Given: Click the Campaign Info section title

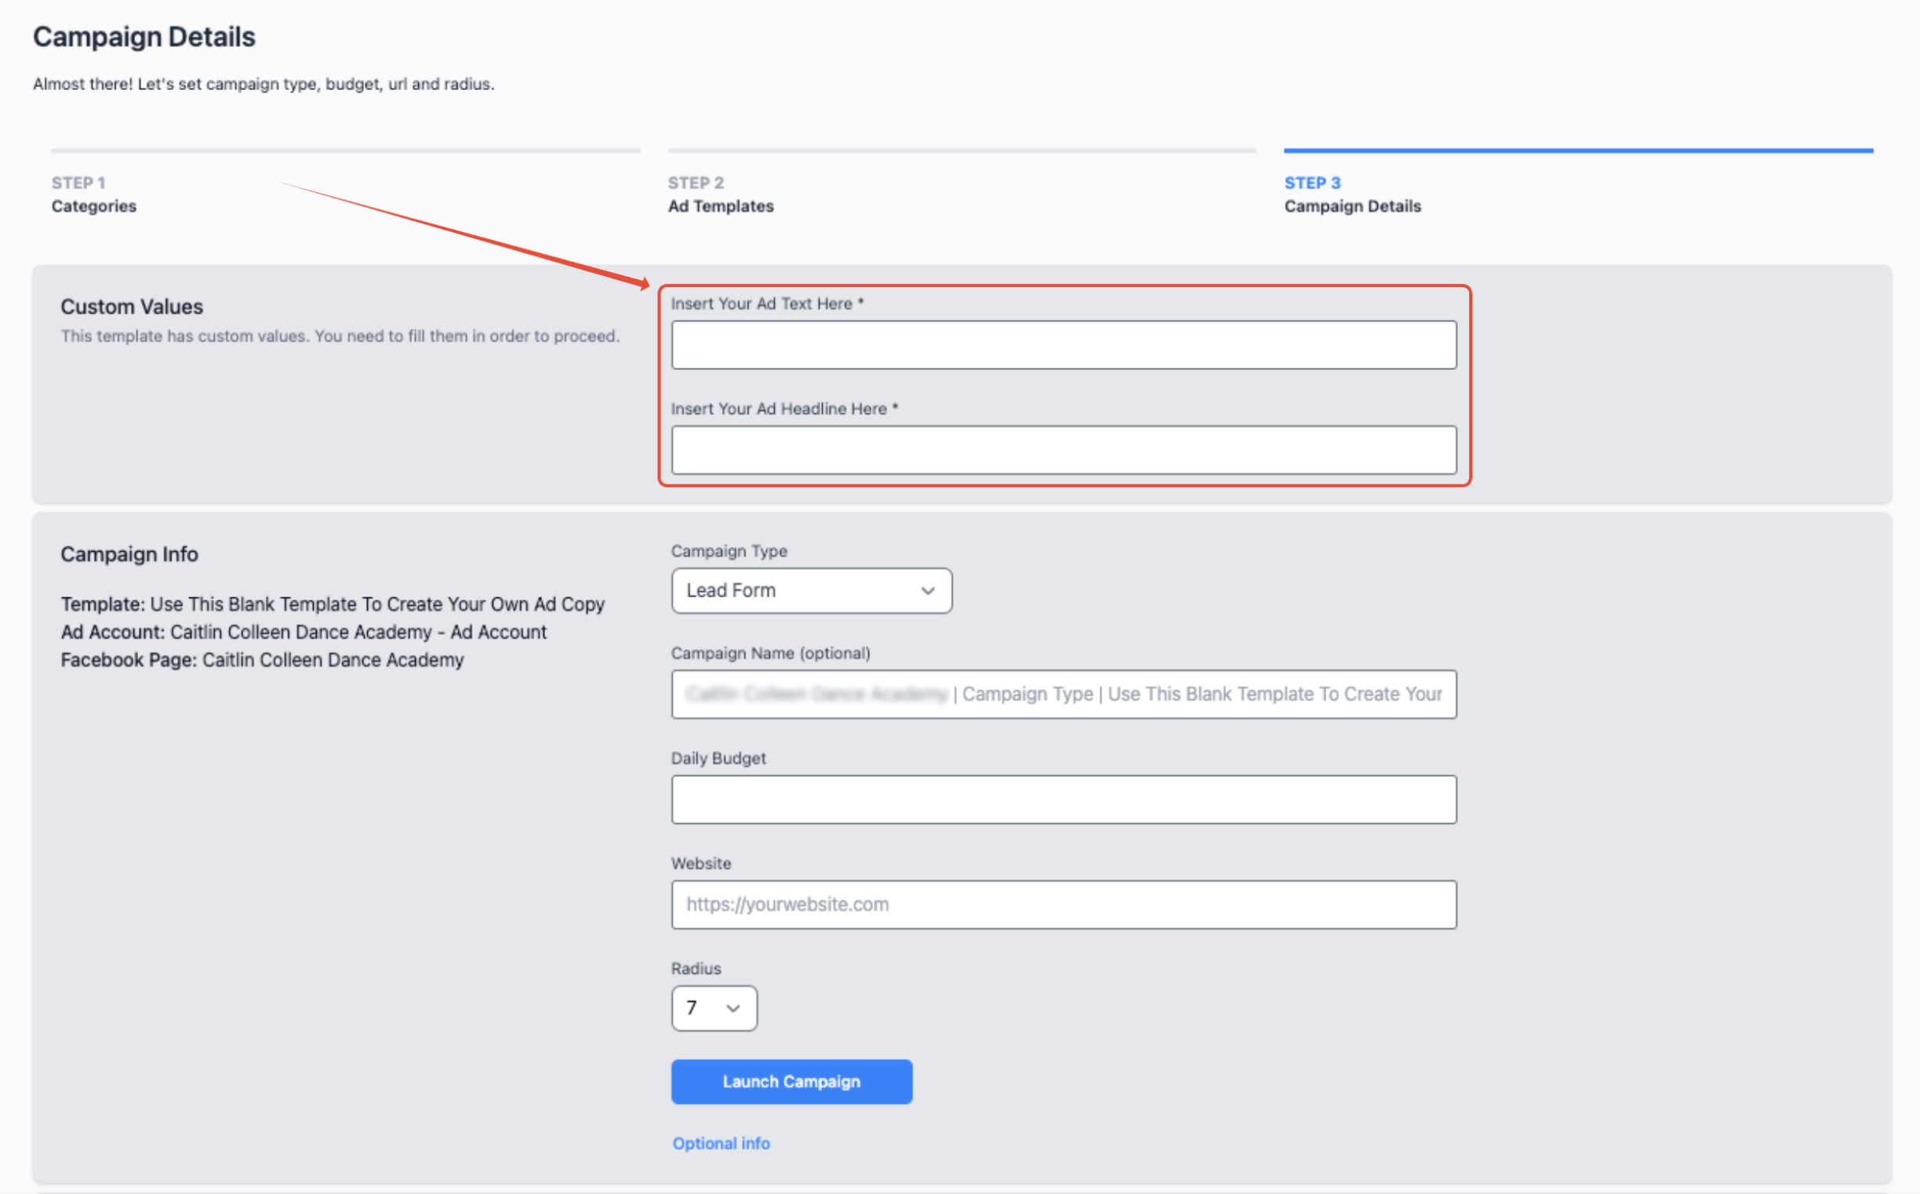Looking at the screenshot, I should pyautogui.click(x=129, y=554).
